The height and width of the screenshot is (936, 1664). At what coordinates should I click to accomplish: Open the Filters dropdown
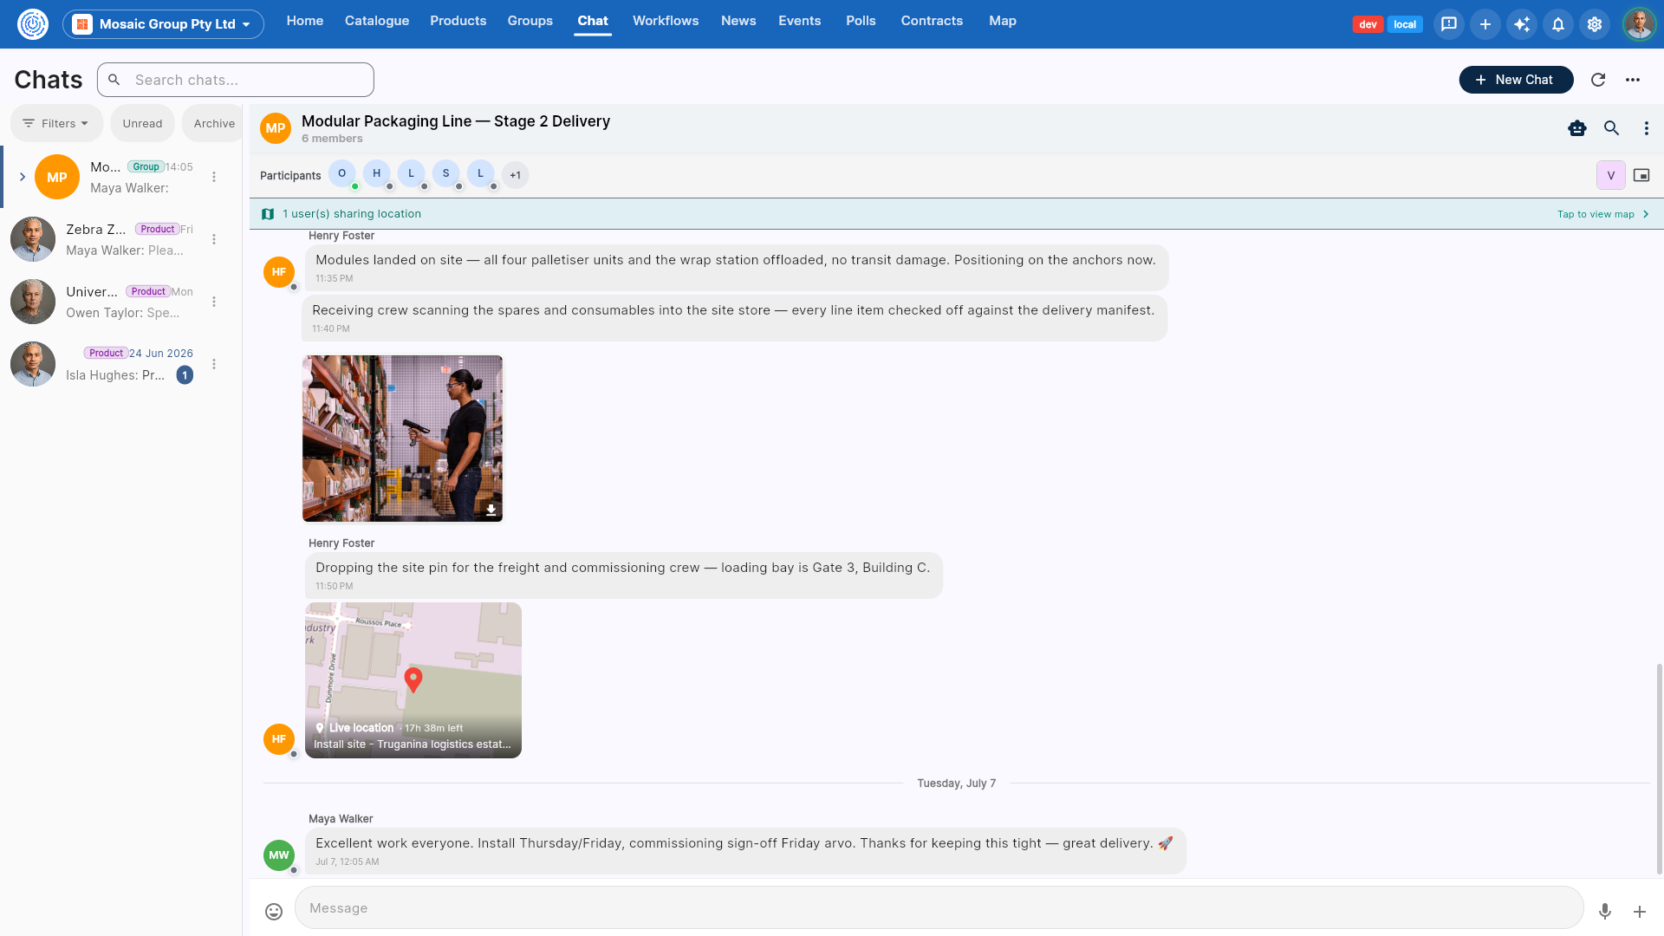56,123
